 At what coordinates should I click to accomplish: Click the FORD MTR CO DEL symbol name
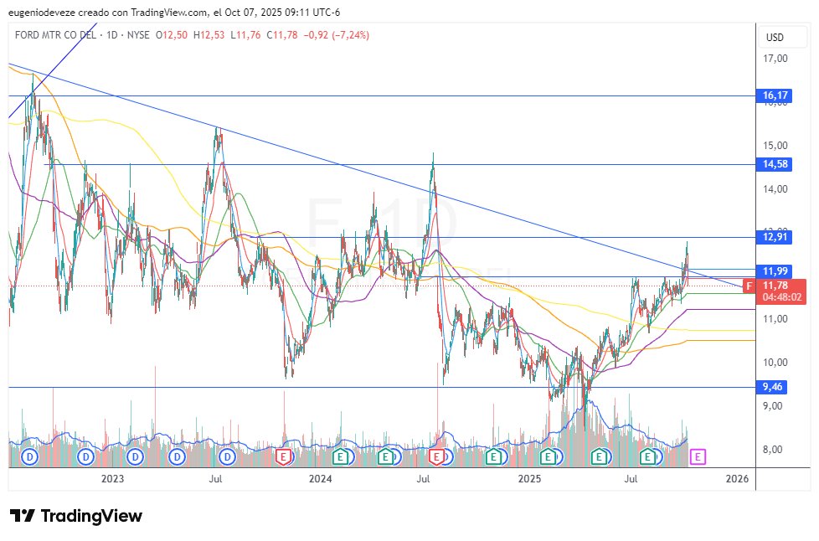[x=55, y=35]
